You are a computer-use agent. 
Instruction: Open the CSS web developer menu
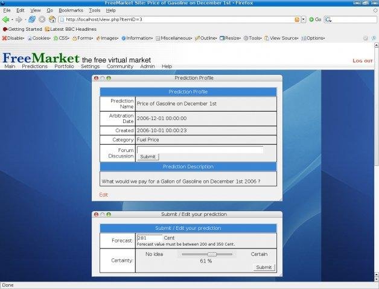[62, 38]
